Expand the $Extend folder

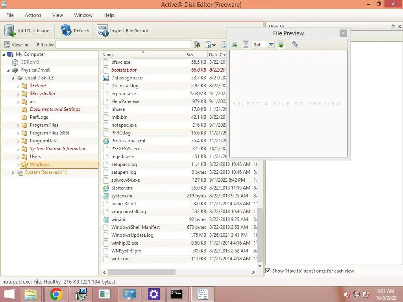pyautogui.click(x=18, y=86)
